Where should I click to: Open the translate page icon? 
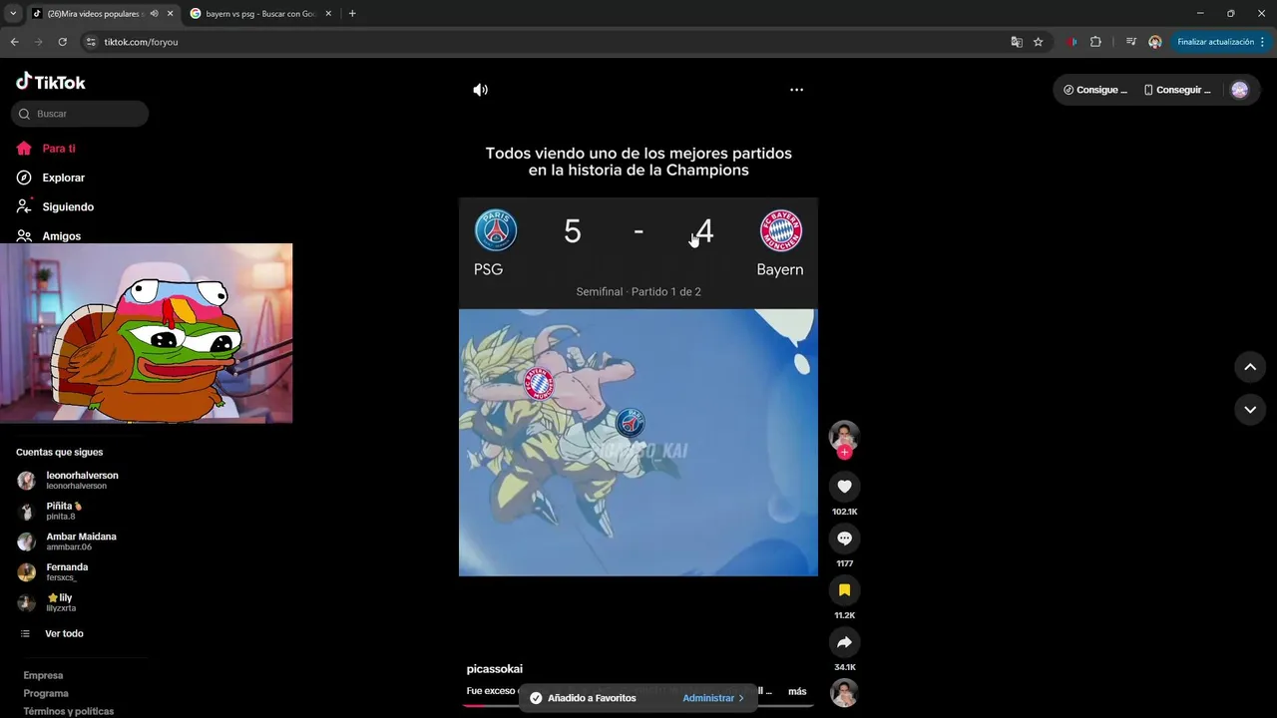pos(1017,42)
